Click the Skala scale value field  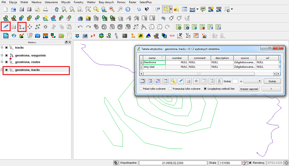[230, 163]
